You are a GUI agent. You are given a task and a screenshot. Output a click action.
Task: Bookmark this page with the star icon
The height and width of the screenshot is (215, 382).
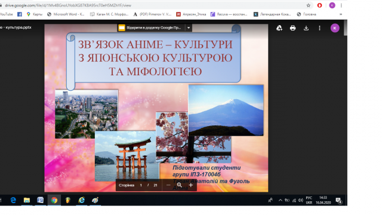coord(309,5)
